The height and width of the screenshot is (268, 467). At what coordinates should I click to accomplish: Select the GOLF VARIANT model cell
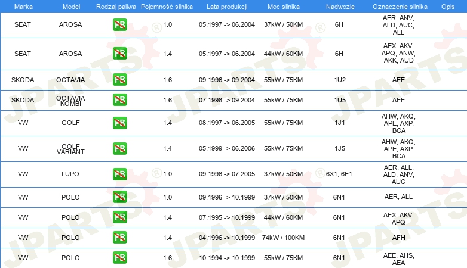tap(70, 149)
